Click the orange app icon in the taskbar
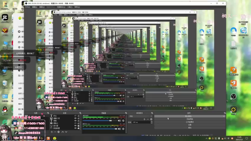The image size is (251, 141). tap(48, 138)
